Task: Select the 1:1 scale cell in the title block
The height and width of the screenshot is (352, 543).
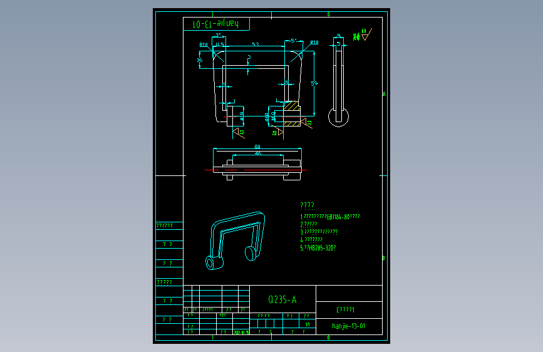Action: pyautogui.click(x=307, y=324)
